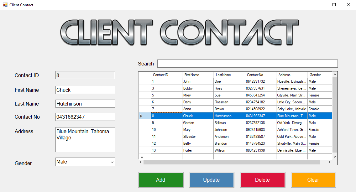Click the Contact ID text box

point(85,75)
